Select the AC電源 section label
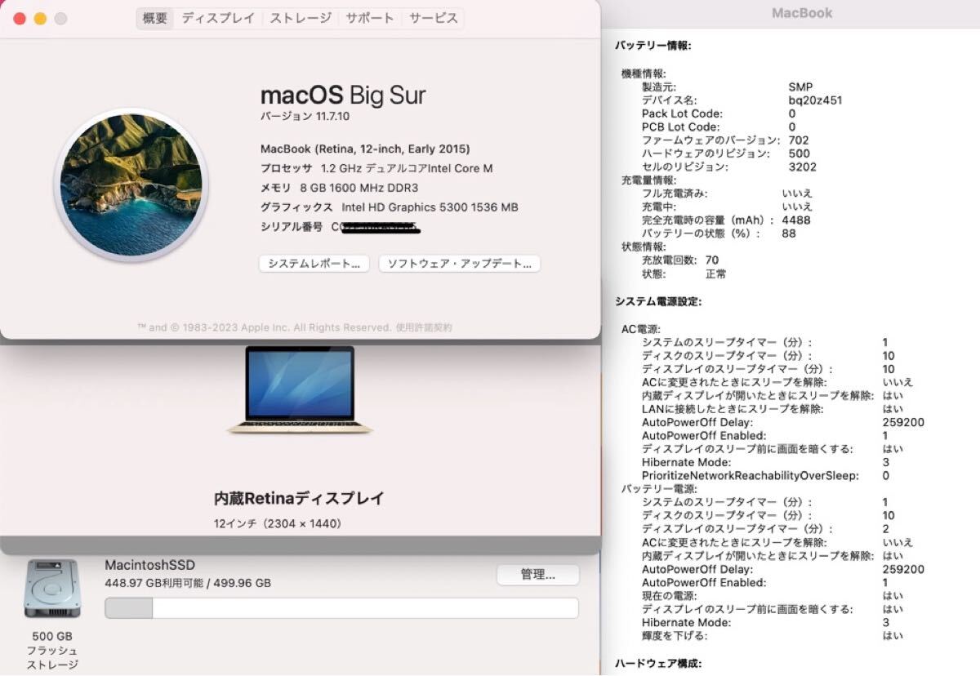 [642, 328]
